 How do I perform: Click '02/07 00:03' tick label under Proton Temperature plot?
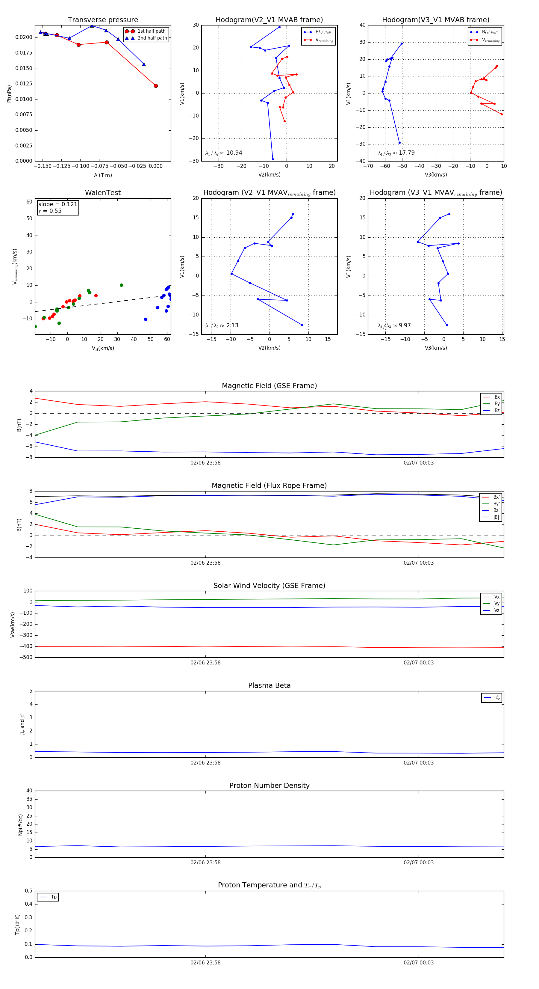419,963
